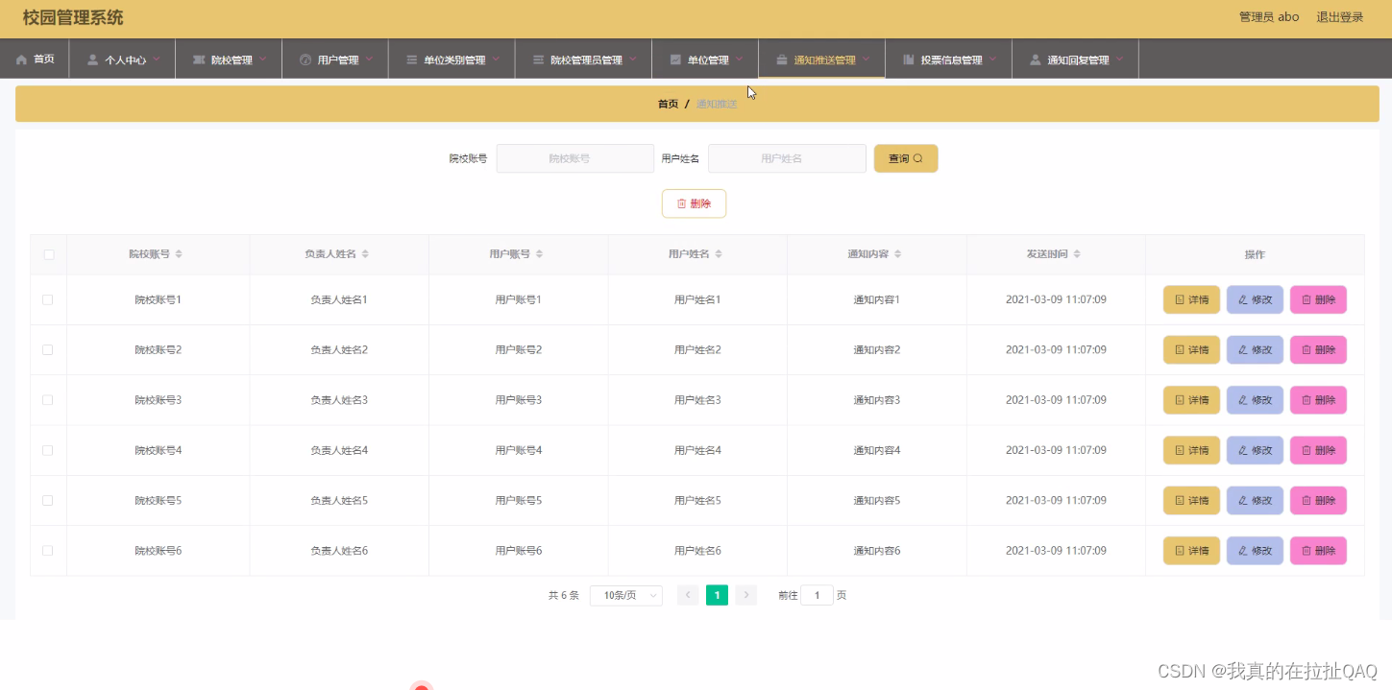Expand the 院校管理员管理 menu arrow

[633, 59]
